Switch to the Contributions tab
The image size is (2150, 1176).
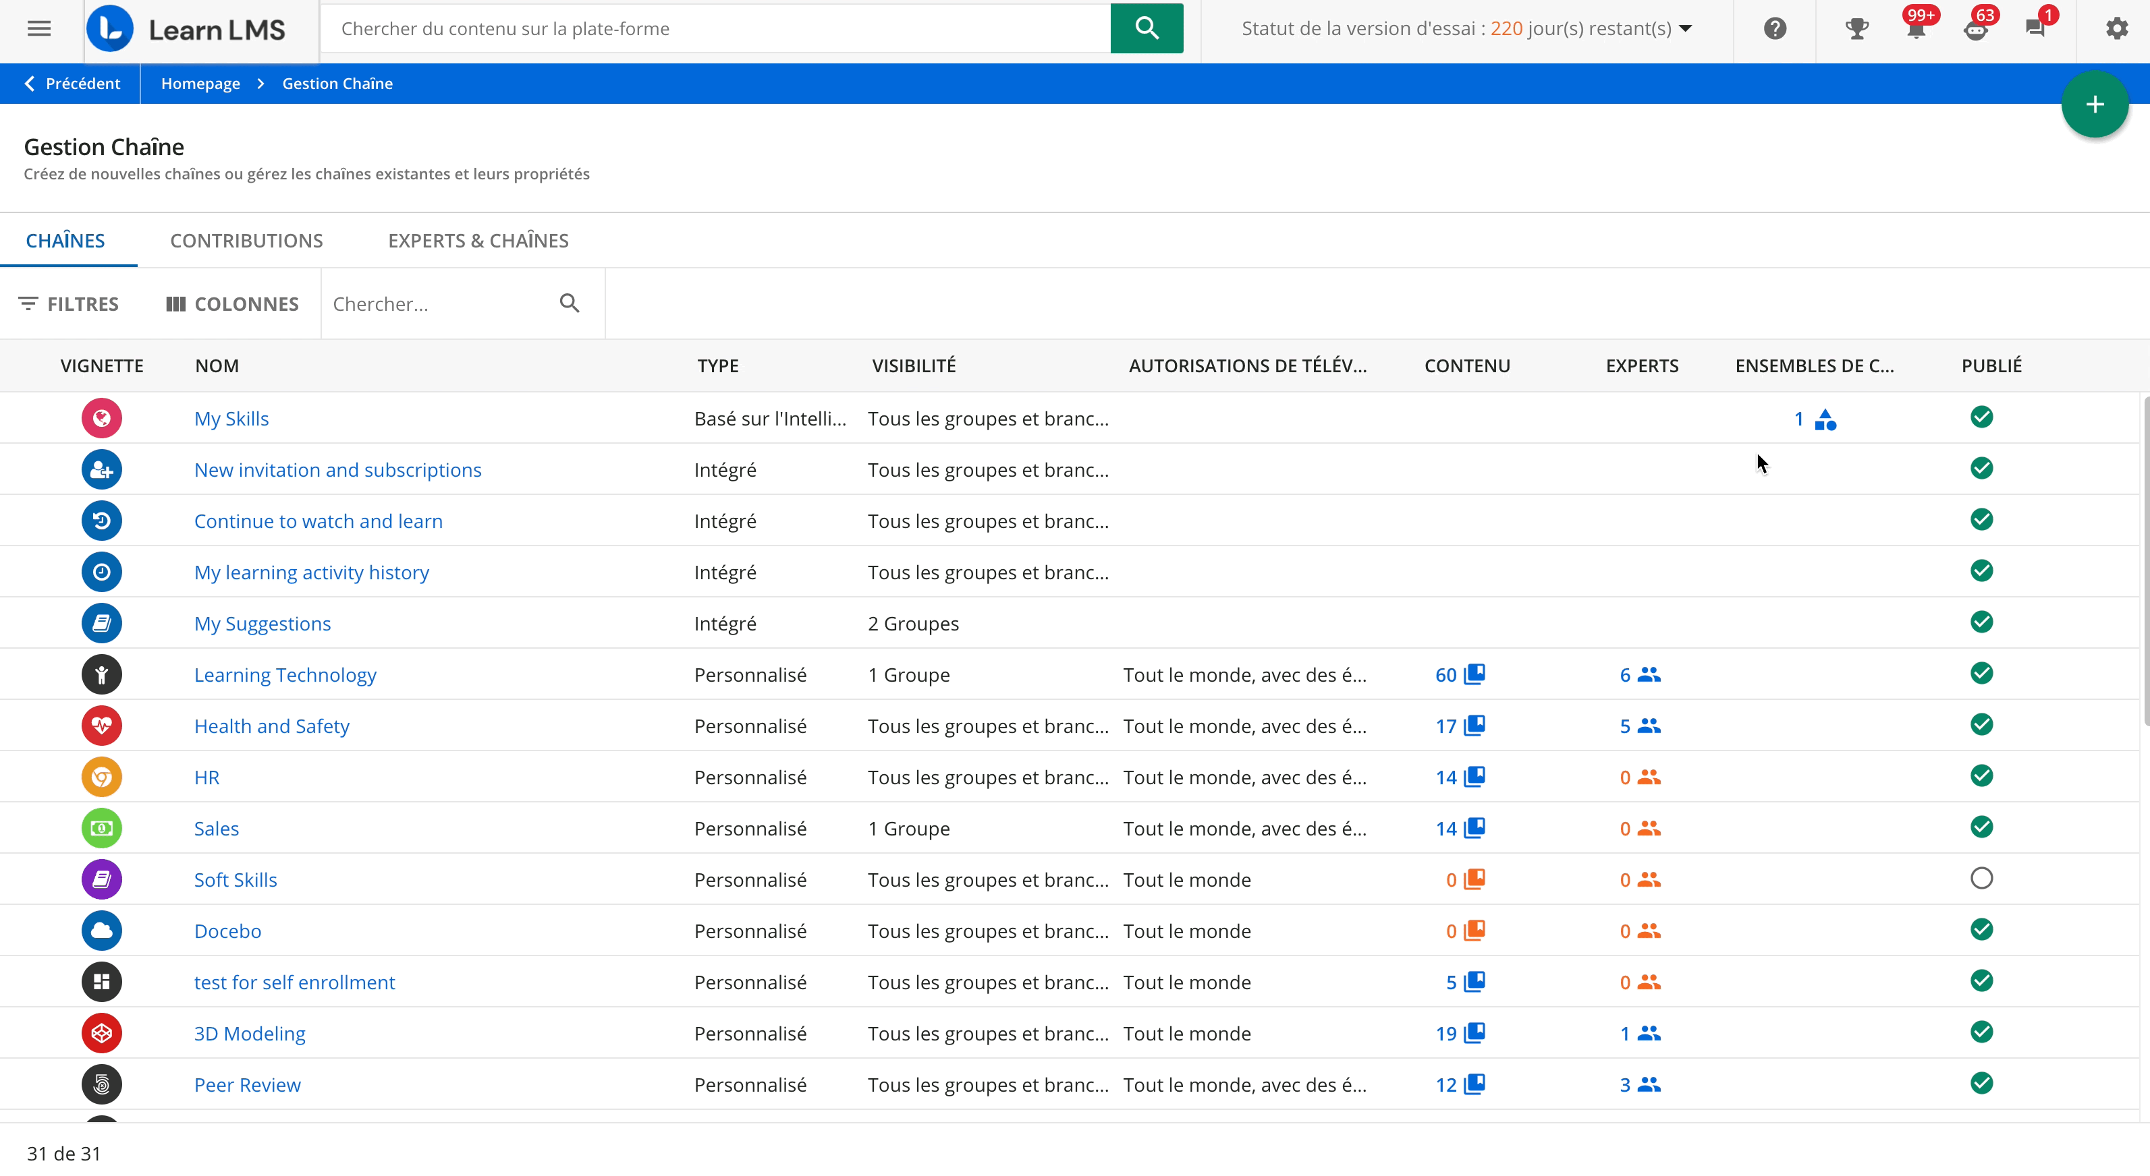[x=246, y=240]
